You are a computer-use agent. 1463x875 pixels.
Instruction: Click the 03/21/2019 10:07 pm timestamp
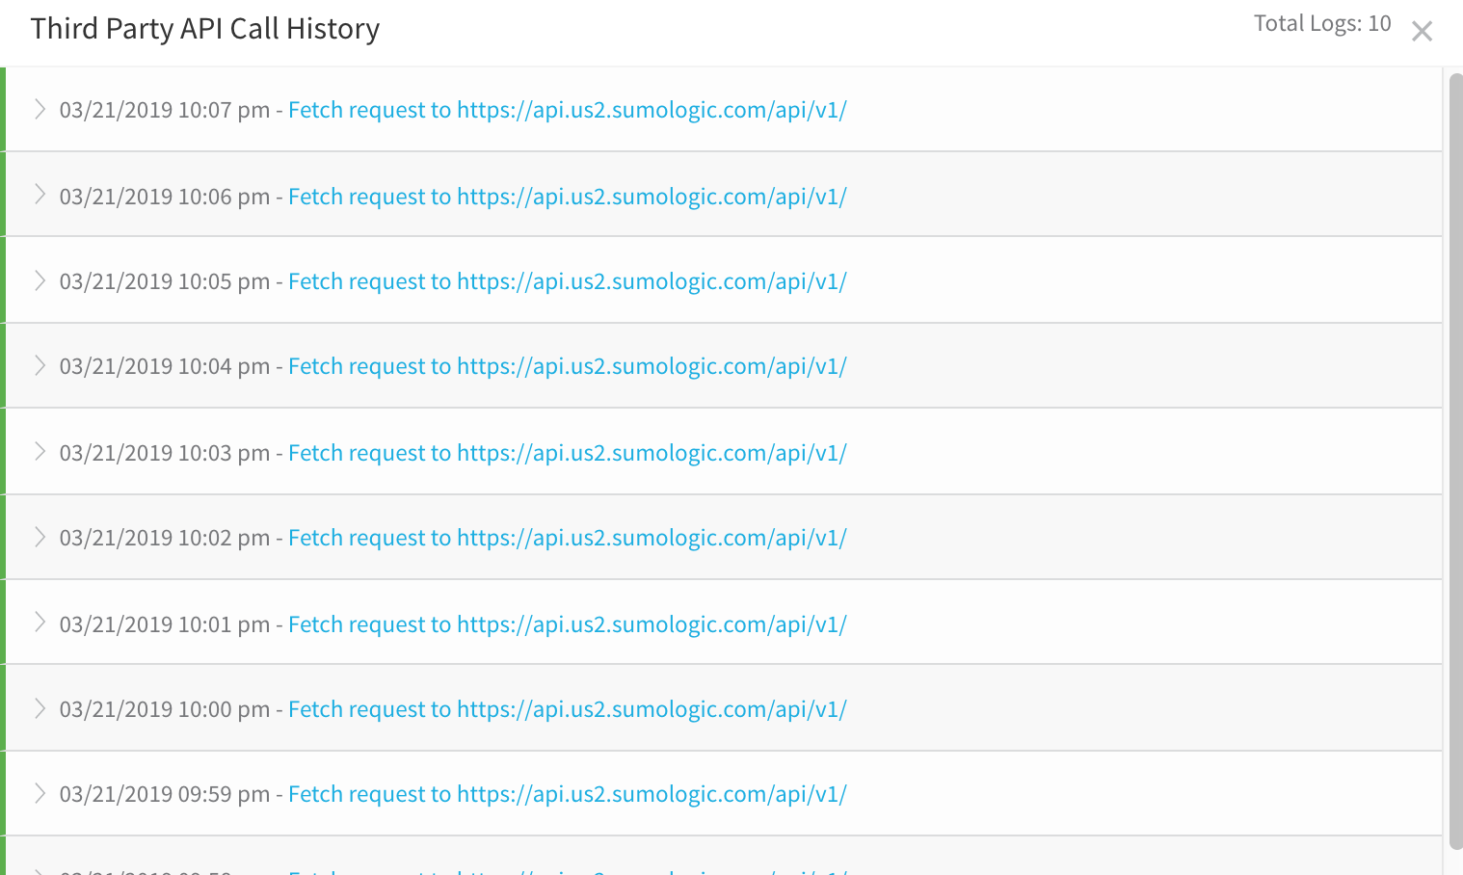(x=165, y=110)
